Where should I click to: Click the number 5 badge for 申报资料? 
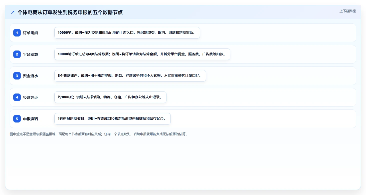pyautogui.click(x=17, y=119)
